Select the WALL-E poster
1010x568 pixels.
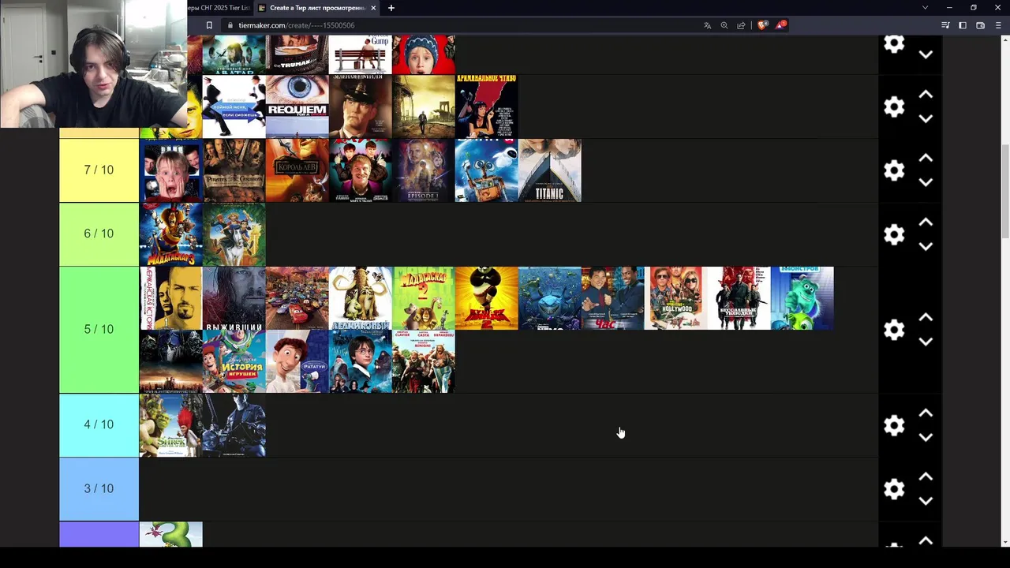click(487, 170)
